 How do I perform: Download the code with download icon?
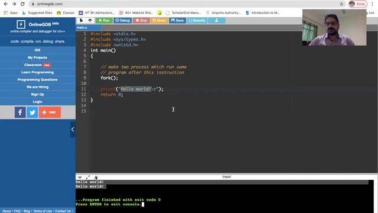217,21
